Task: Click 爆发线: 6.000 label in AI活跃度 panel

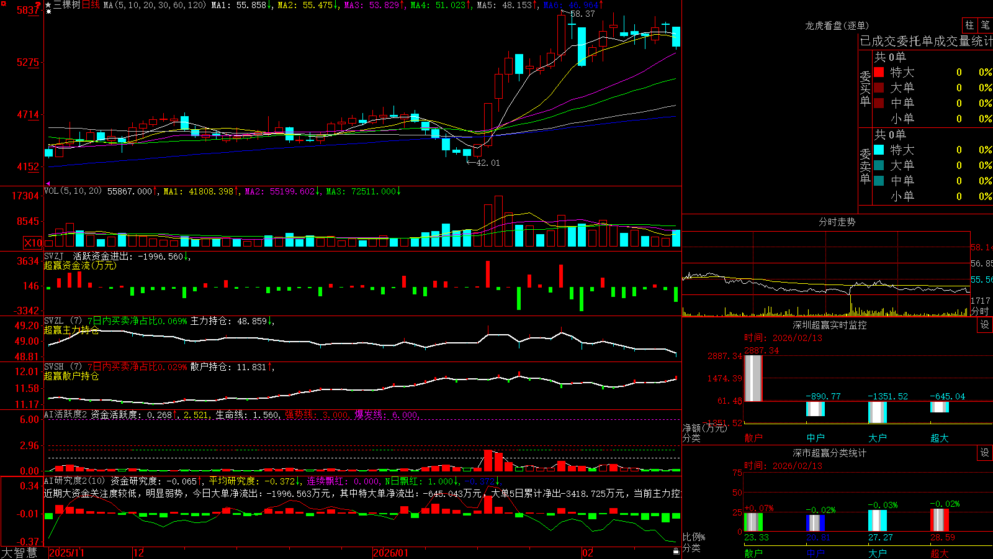Action: tap(387, 414)
